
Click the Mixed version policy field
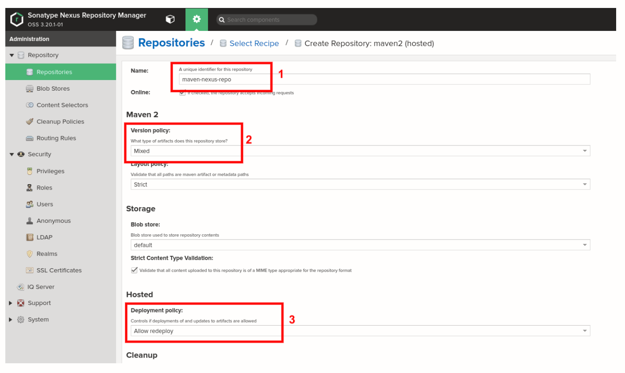coord(360,151)
